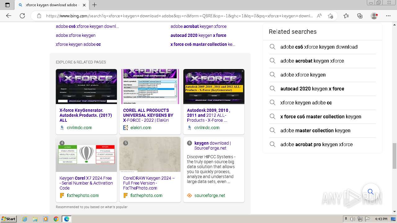397x223 pixels.
Task: Click civilmdc.com under Autodesk 2009 card
Action: coord(207,128)
